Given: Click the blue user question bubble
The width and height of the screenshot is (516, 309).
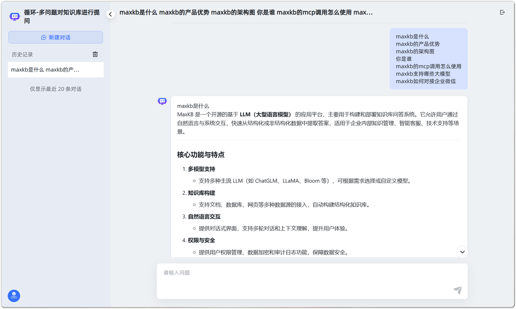Looking at the screenshot, I should (x=428, y=59).
